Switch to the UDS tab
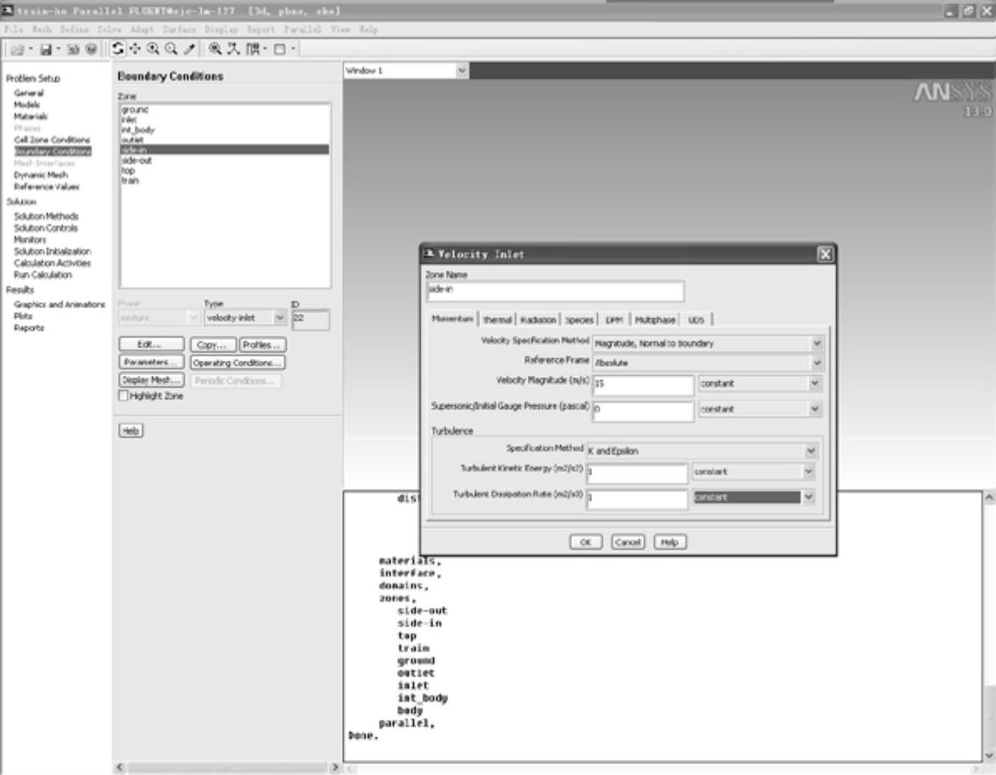The height and width of the screenshot is (775, 996). coord(696,320)
